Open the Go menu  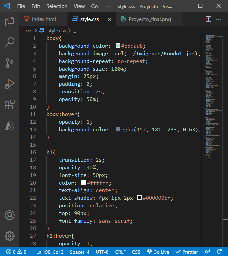(94, 6)
